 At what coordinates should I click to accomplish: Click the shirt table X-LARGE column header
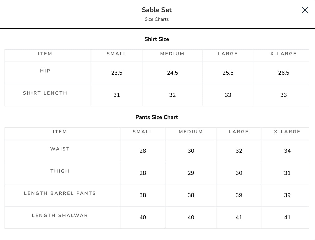[283, 54]
